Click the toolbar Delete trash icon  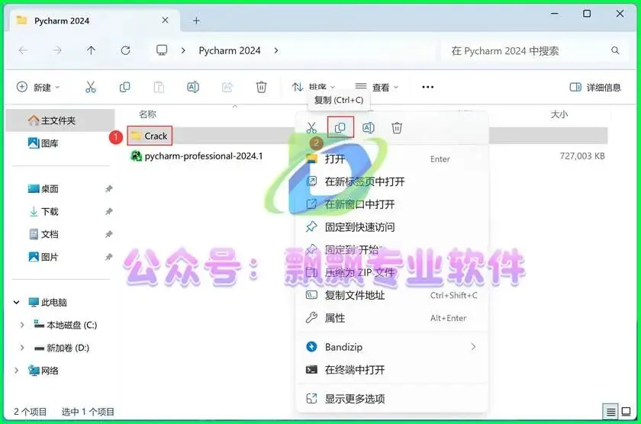(x=261, y=87)
